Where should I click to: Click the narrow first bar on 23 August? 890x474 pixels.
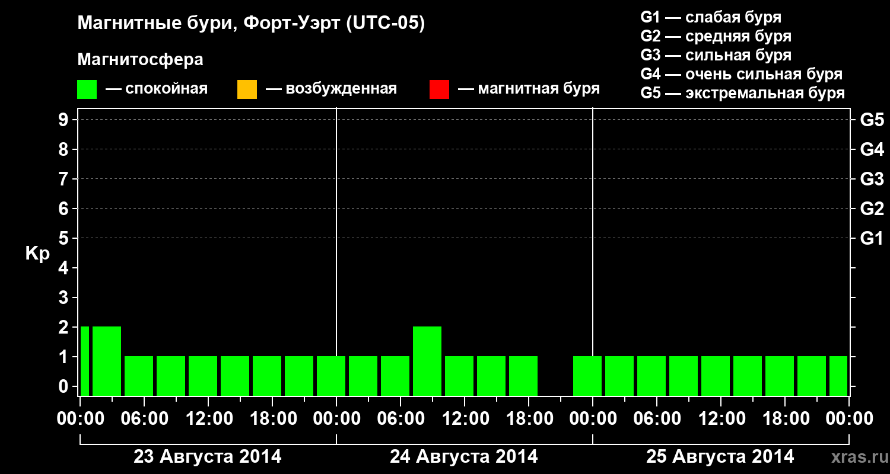tap(85, 361)
